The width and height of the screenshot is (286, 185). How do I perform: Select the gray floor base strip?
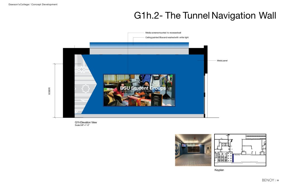coord(140,116)
